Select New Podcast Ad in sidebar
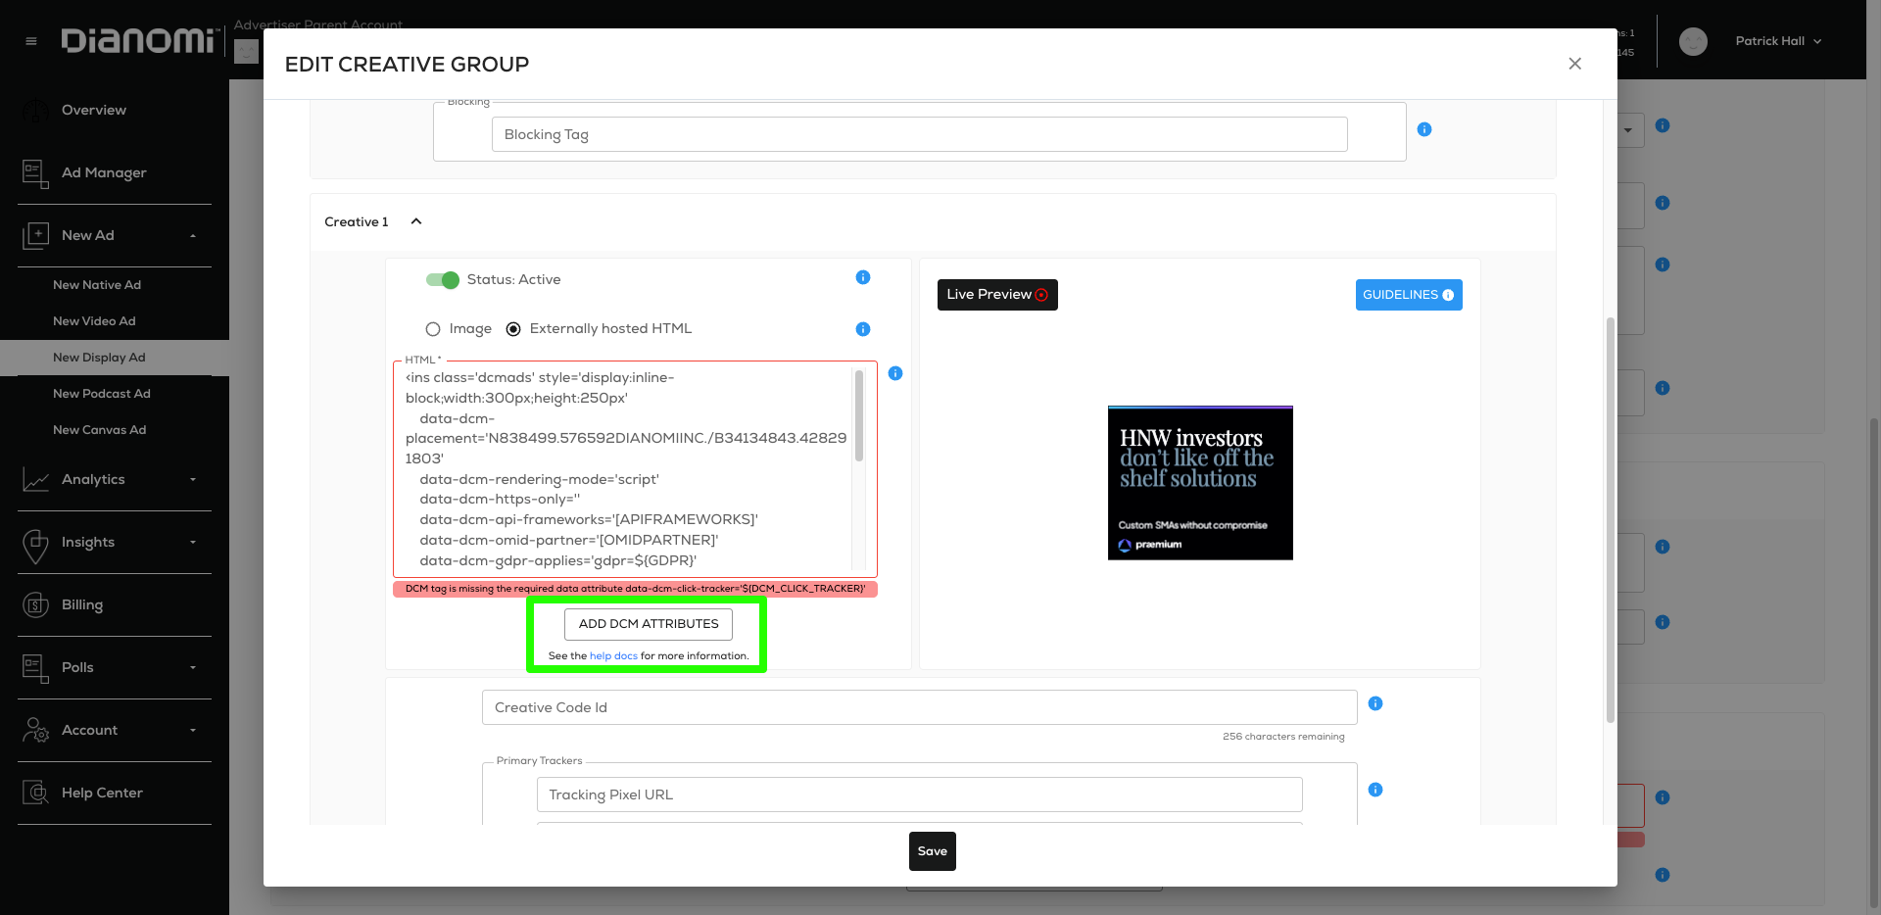 102,394
